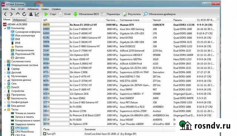Open Обновления BIOS download icon
Image resolution: width=237 pixels, height=136 pixels.
point(76,14)
